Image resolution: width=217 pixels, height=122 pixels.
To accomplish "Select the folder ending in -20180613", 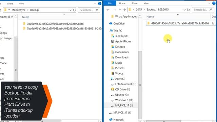I will click(62, 28).
